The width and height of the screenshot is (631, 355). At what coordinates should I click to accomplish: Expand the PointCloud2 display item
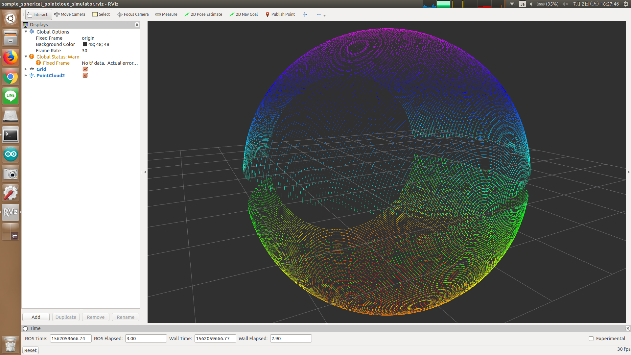pos(26,75)
